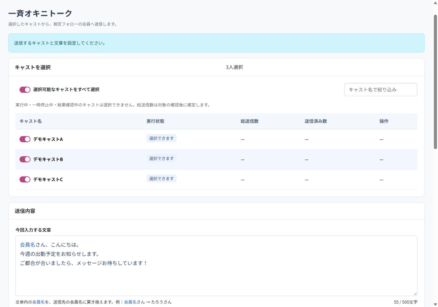Click the 今回入力する文章 label

(33, 230)
